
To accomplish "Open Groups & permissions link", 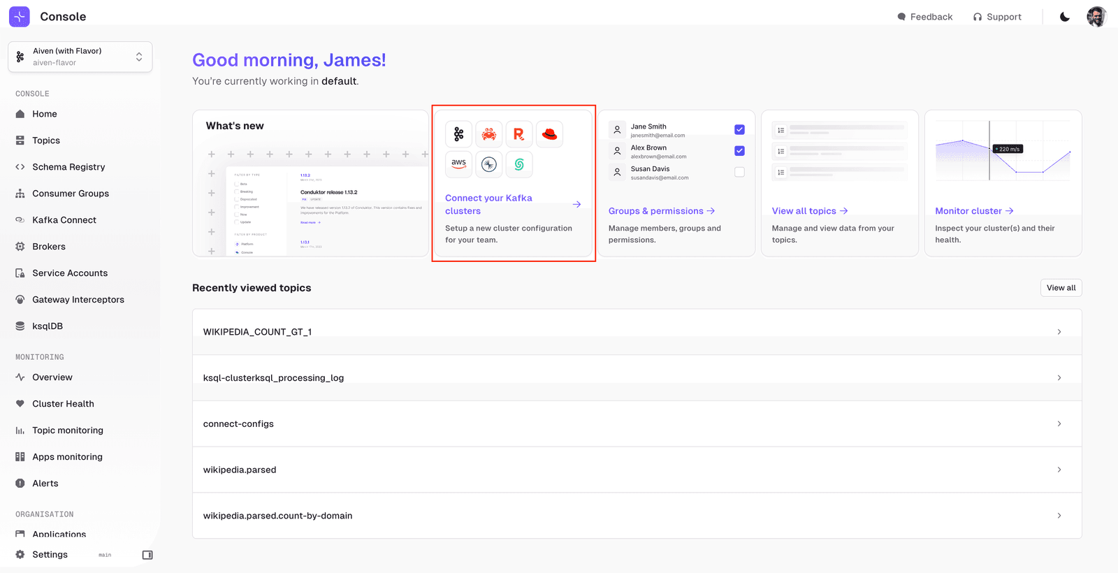I will pyautogui.click(x=661, y=211).
